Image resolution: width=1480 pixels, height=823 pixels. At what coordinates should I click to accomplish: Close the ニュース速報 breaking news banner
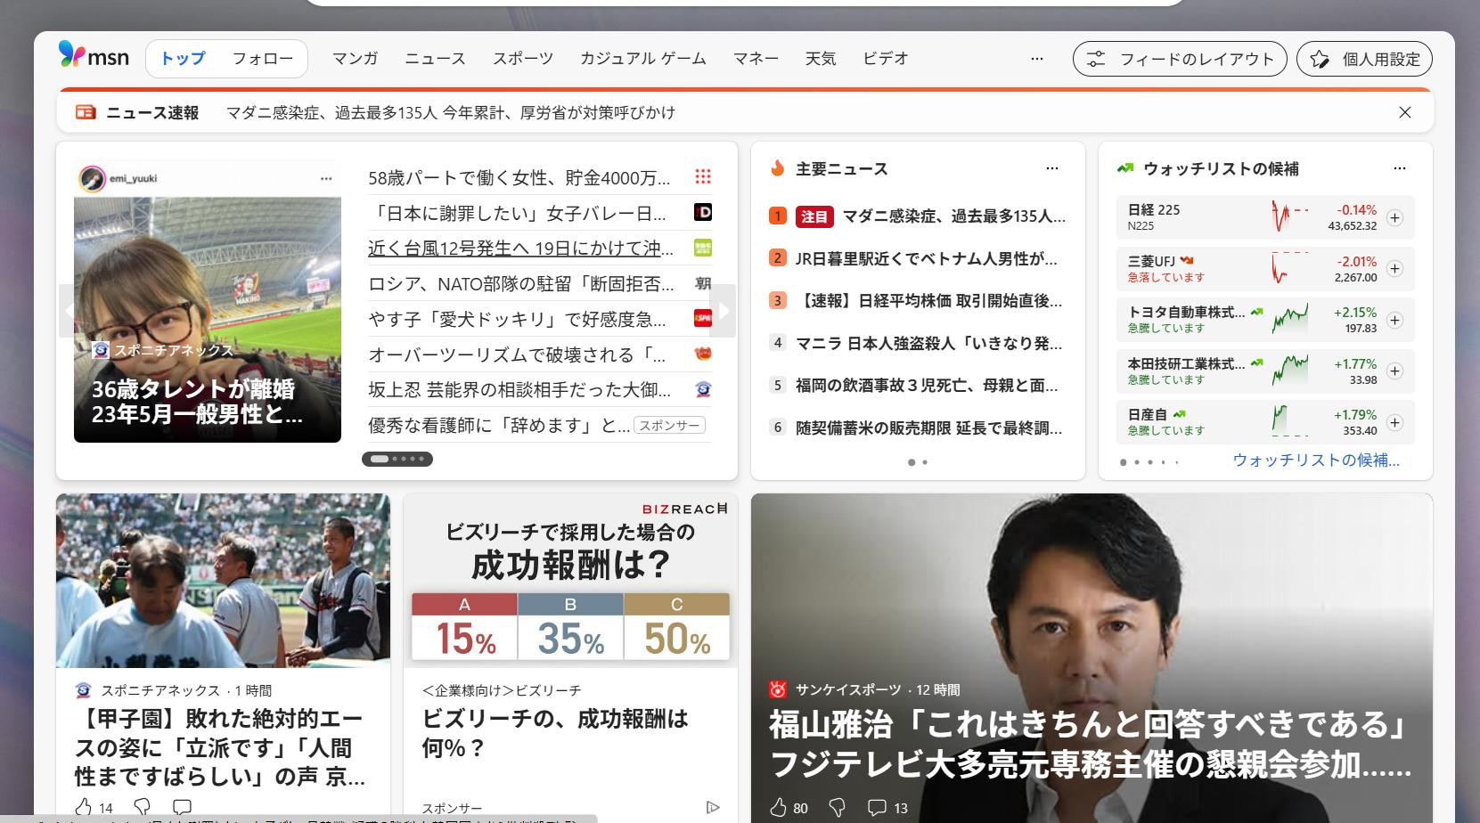pyautogui.click(x=1404, y=112)
